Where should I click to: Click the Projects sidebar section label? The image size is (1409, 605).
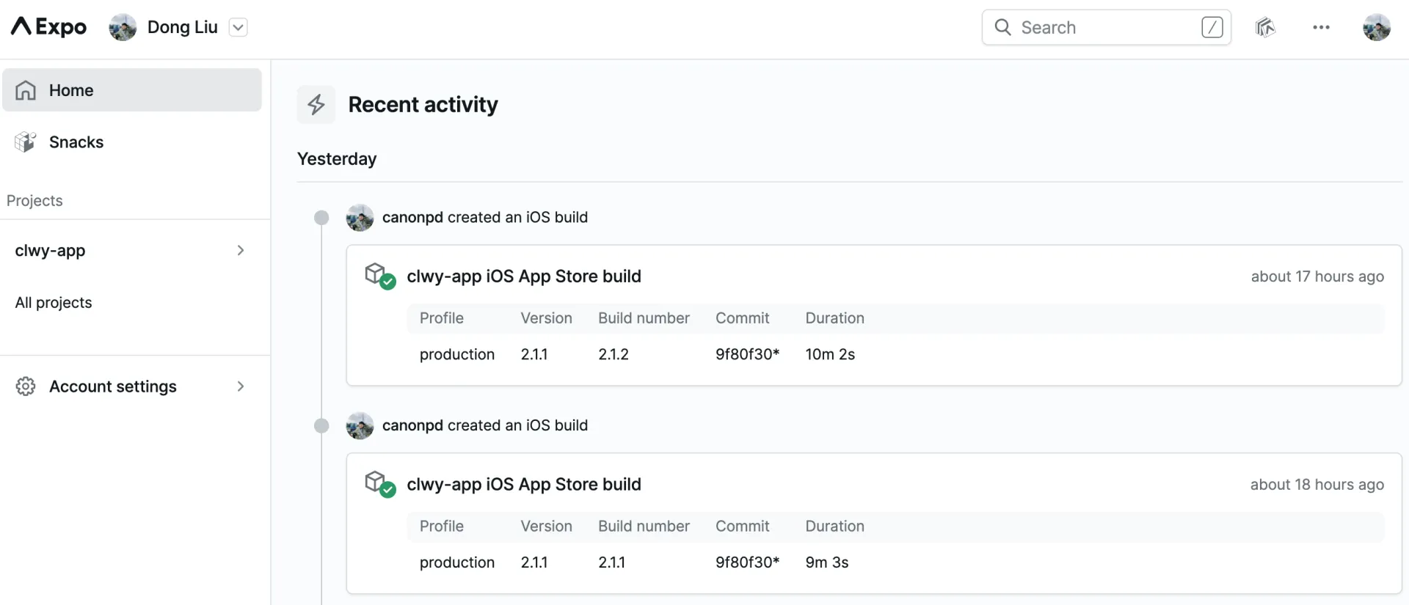pyautogui.click(x=34, y=201)
